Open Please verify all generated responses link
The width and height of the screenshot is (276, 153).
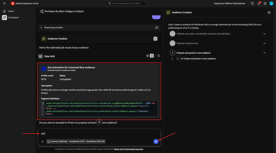coord(128,149)
